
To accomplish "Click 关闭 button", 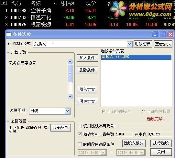I will (161, 152).
